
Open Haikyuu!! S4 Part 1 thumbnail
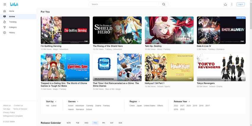[169, 67]
